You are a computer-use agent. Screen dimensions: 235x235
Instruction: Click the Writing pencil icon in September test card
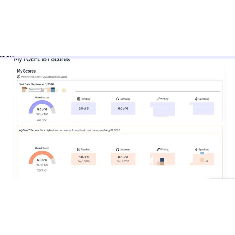coord(158,99)
